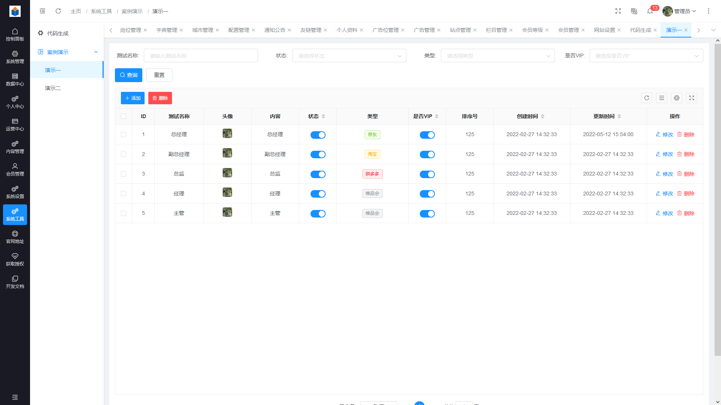Refresh the table with the reload icon
The image size is (721, 405).
[647, 98]
